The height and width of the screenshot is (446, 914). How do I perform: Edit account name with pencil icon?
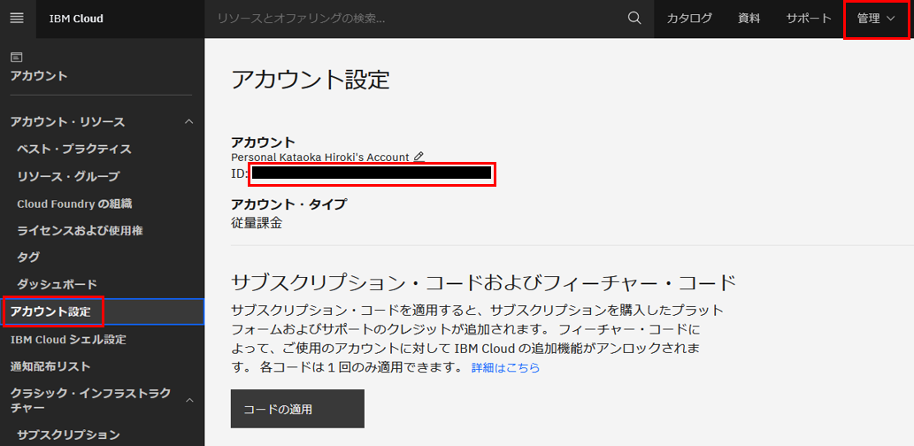point(419,157)
